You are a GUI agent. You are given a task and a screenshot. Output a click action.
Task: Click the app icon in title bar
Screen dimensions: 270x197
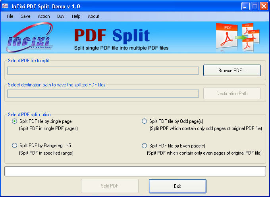[5, 6]
